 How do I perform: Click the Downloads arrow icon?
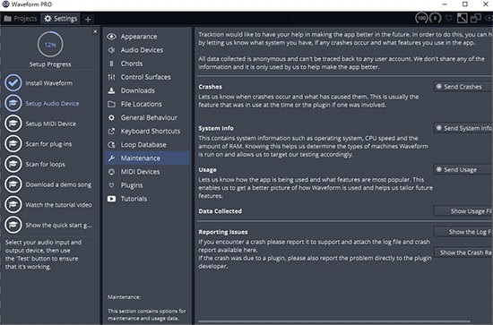coord(111,90)
